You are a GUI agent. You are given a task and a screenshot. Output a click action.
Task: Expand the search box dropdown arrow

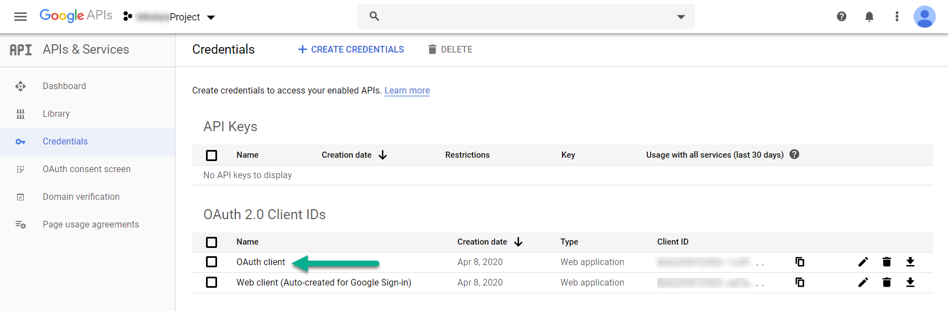click(x=681, y=17)
